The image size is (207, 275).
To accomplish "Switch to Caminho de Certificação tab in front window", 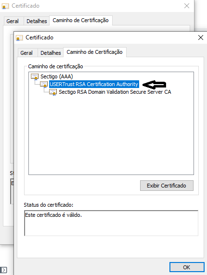I will click(x=95, y=52).
